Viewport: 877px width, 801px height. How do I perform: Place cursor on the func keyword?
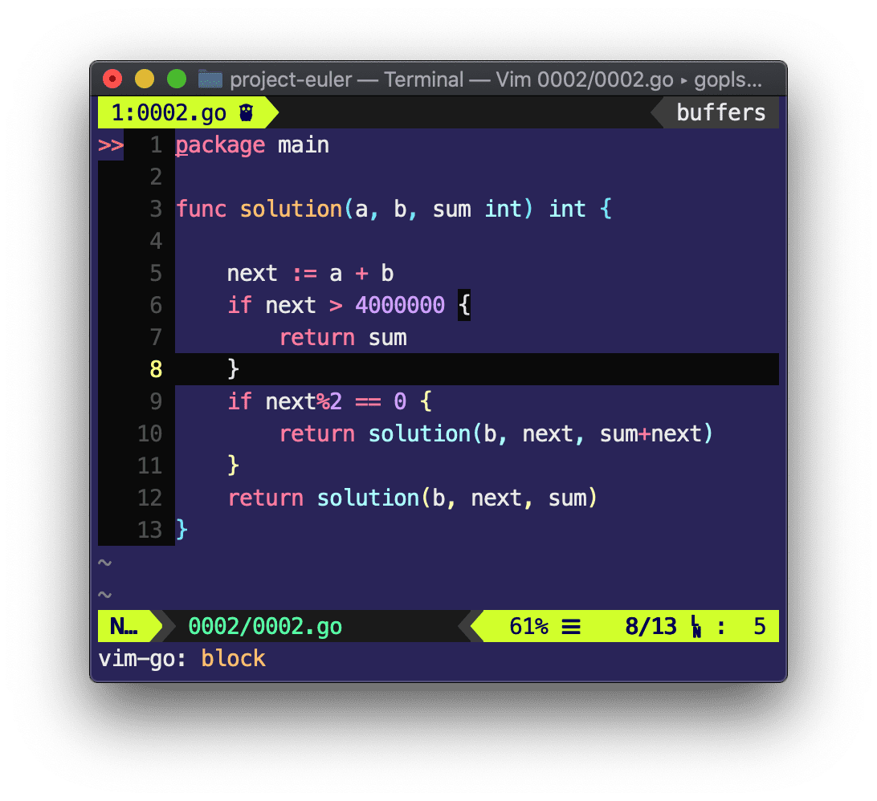(202, 209)
